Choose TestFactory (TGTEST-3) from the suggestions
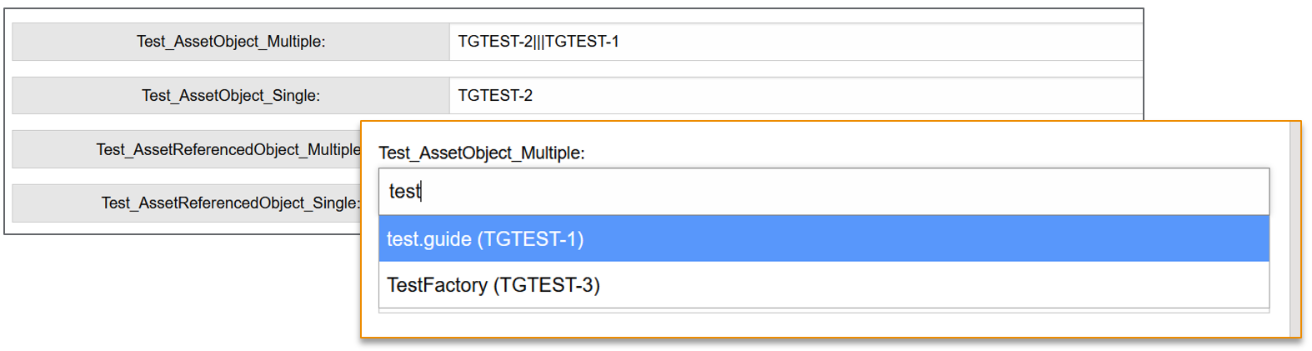This screenshot has width=1312, height=351. 493,285
